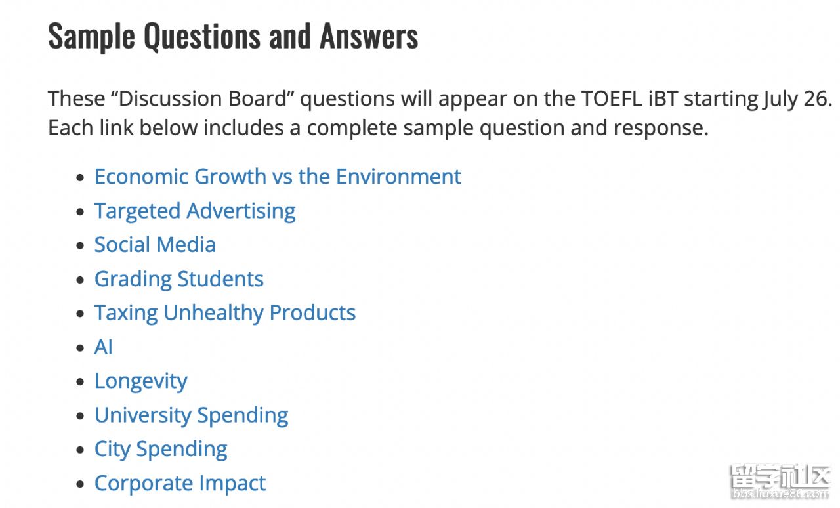840x508 pixels.
Task: Click the bullet next to Social Media
Action: (x=80, y=245)
